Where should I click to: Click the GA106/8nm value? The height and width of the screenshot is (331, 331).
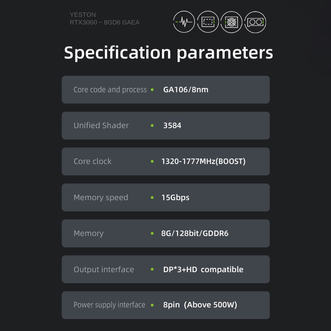point(186,90)
